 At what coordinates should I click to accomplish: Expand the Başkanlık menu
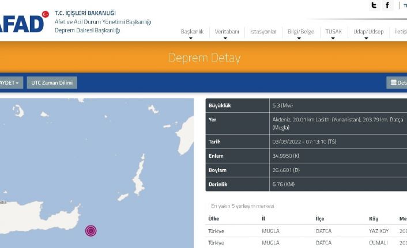192,32
